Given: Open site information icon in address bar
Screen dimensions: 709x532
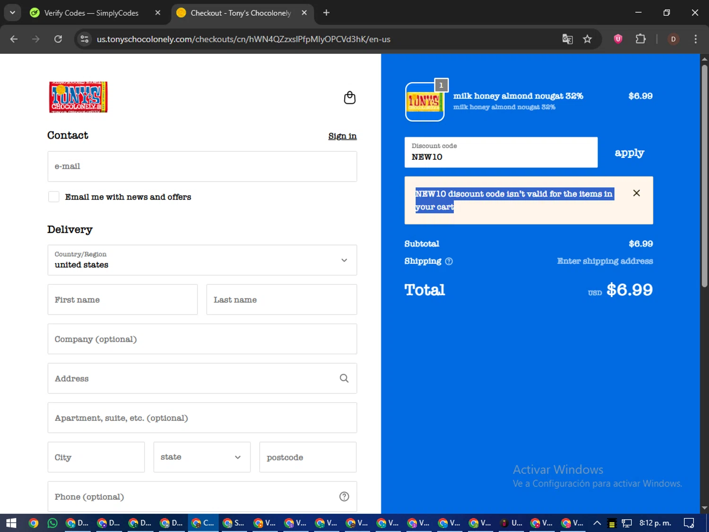Looking at the screenshot, I should [85, 39].
